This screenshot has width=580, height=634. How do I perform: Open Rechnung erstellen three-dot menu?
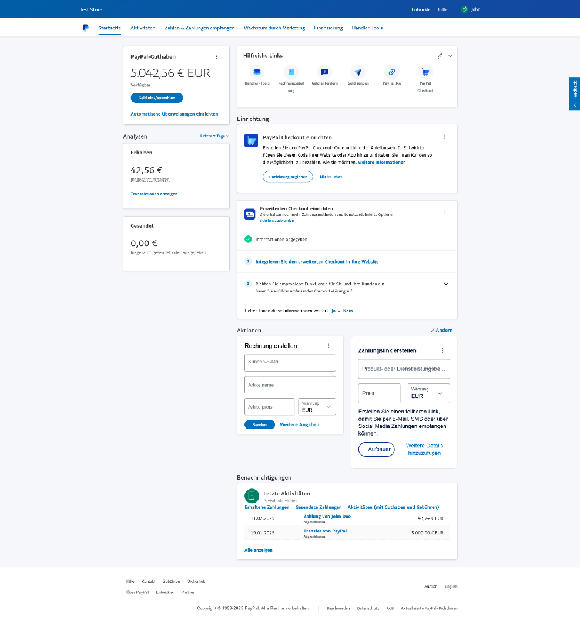click(328, 346)
